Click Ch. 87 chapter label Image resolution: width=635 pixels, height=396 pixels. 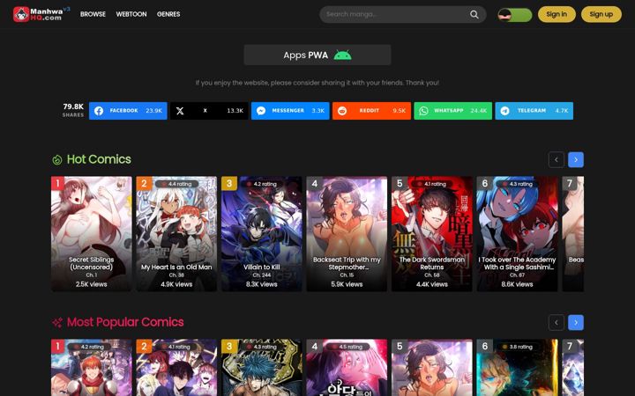click(x=517, y=275)
